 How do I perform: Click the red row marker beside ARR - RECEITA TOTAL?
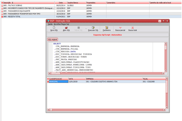2,17
